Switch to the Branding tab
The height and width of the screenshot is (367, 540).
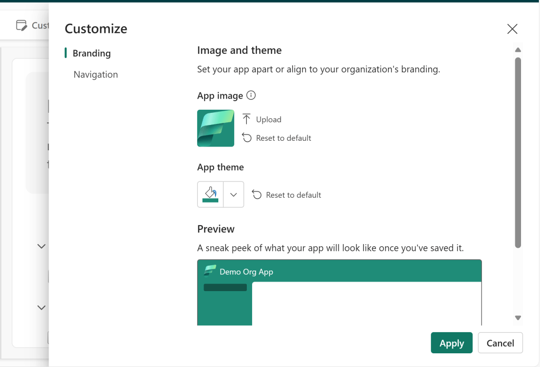[91, 53]
